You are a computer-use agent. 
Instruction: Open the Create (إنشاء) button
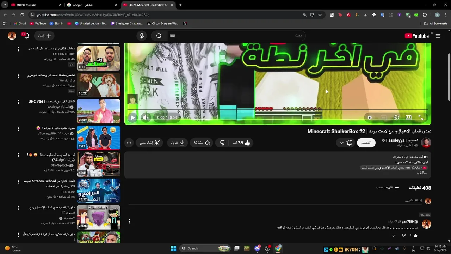(x=44, y=36)
